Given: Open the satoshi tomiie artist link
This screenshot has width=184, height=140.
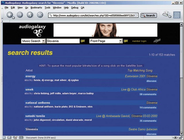Looking at the screenshot, I should tap(35, 116).
